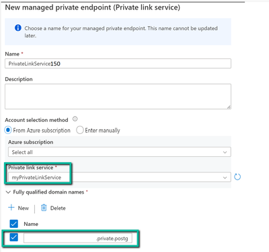Click the blue information icon in the banner
The height and width of the screenshot is (252, 269).
click(x=18, y=28)
